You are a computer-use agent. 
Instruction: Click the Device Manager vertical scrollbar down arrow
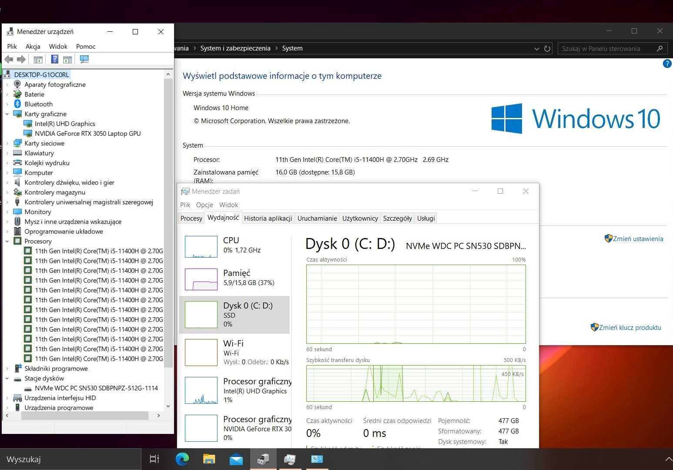click(168, 406)
